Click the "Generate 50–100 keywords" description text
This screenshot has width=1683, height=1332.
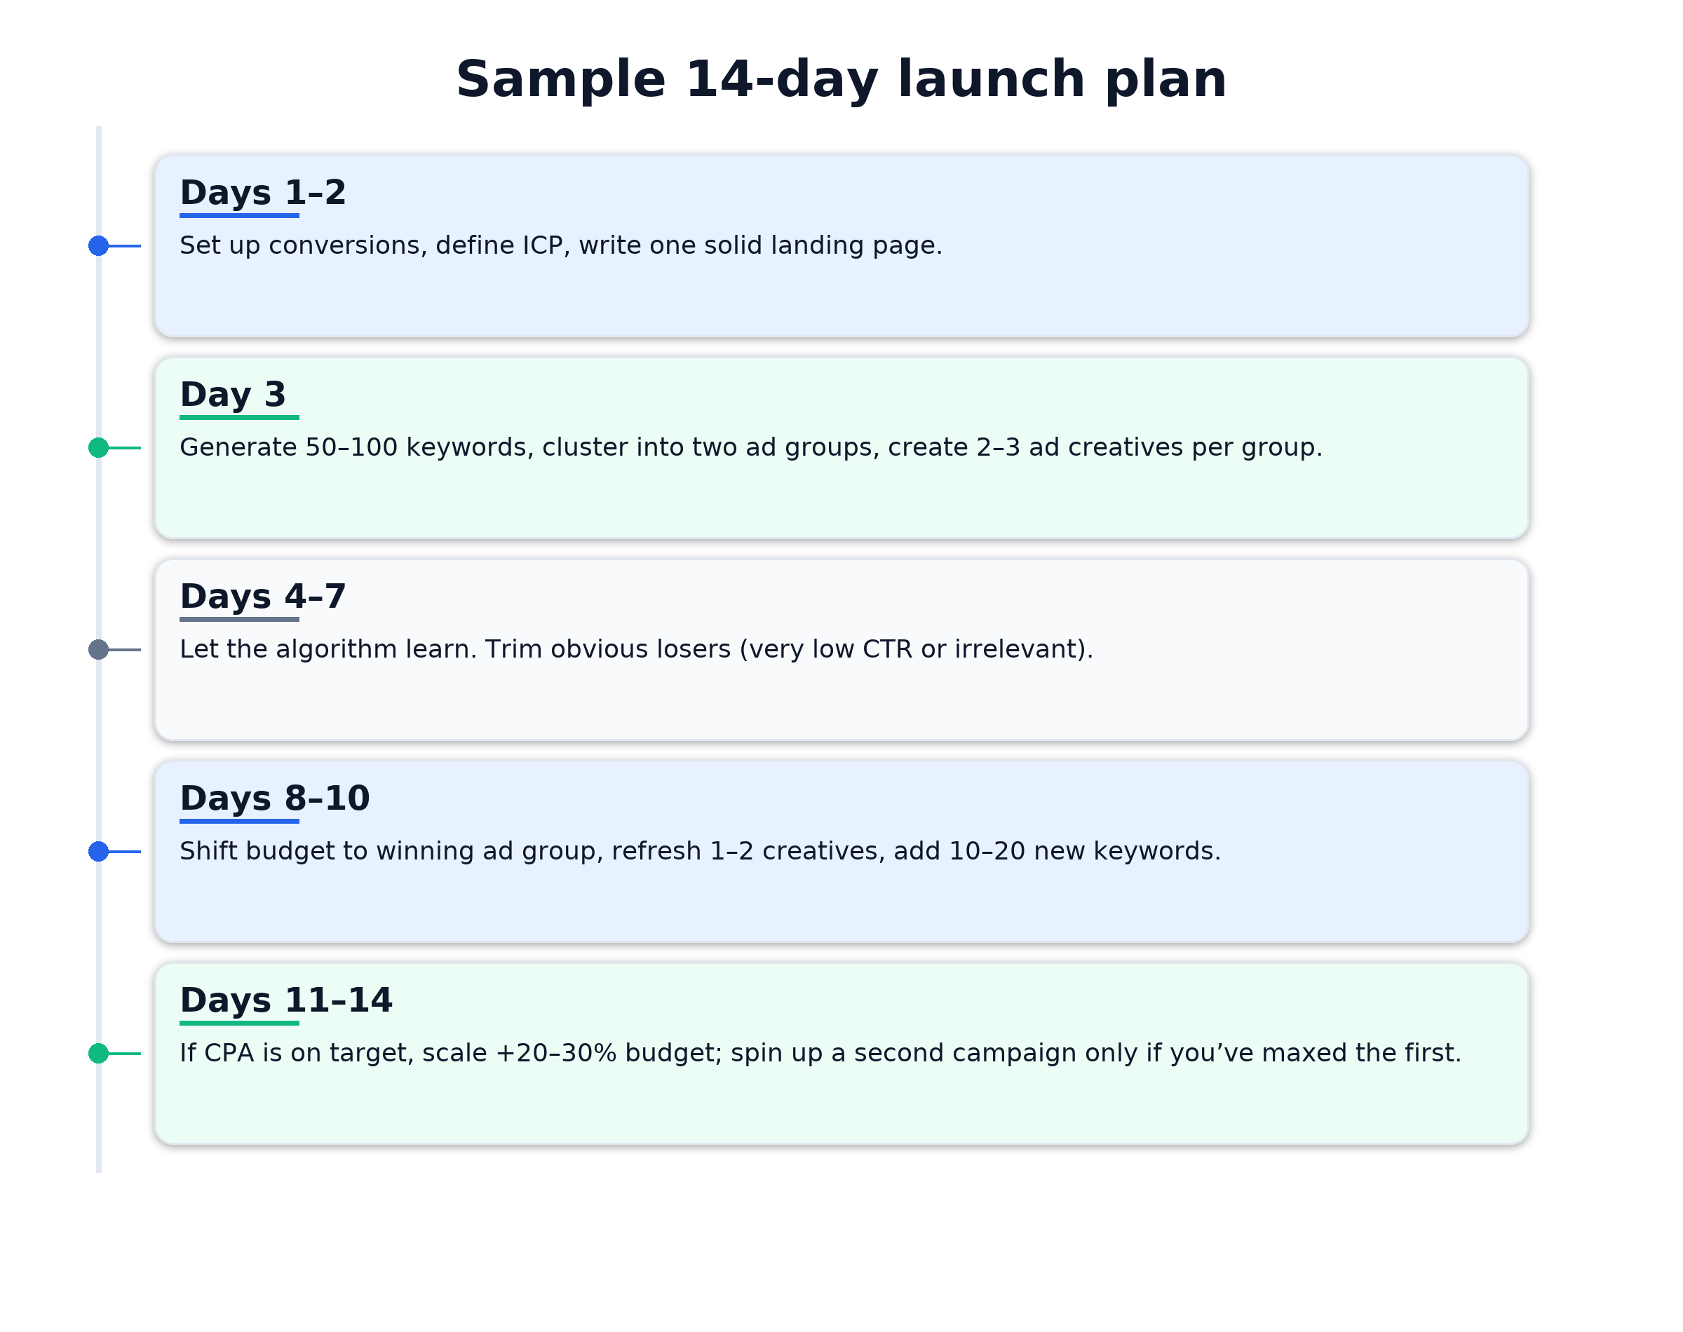point(750,448)
